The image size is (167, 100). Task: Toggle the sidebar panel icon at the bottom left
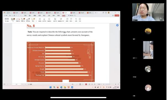[4, 84]
